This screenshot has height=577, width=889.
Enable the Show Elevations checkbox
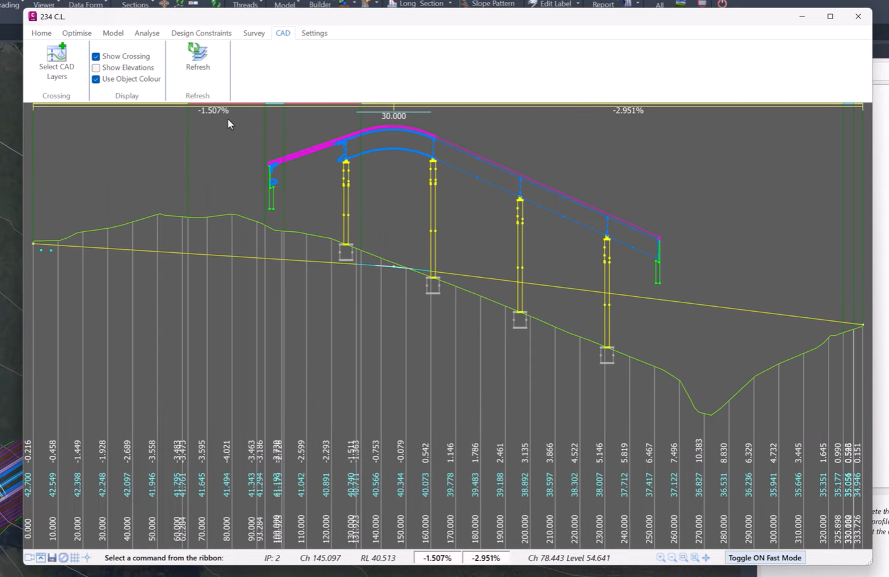pos(96,68)
